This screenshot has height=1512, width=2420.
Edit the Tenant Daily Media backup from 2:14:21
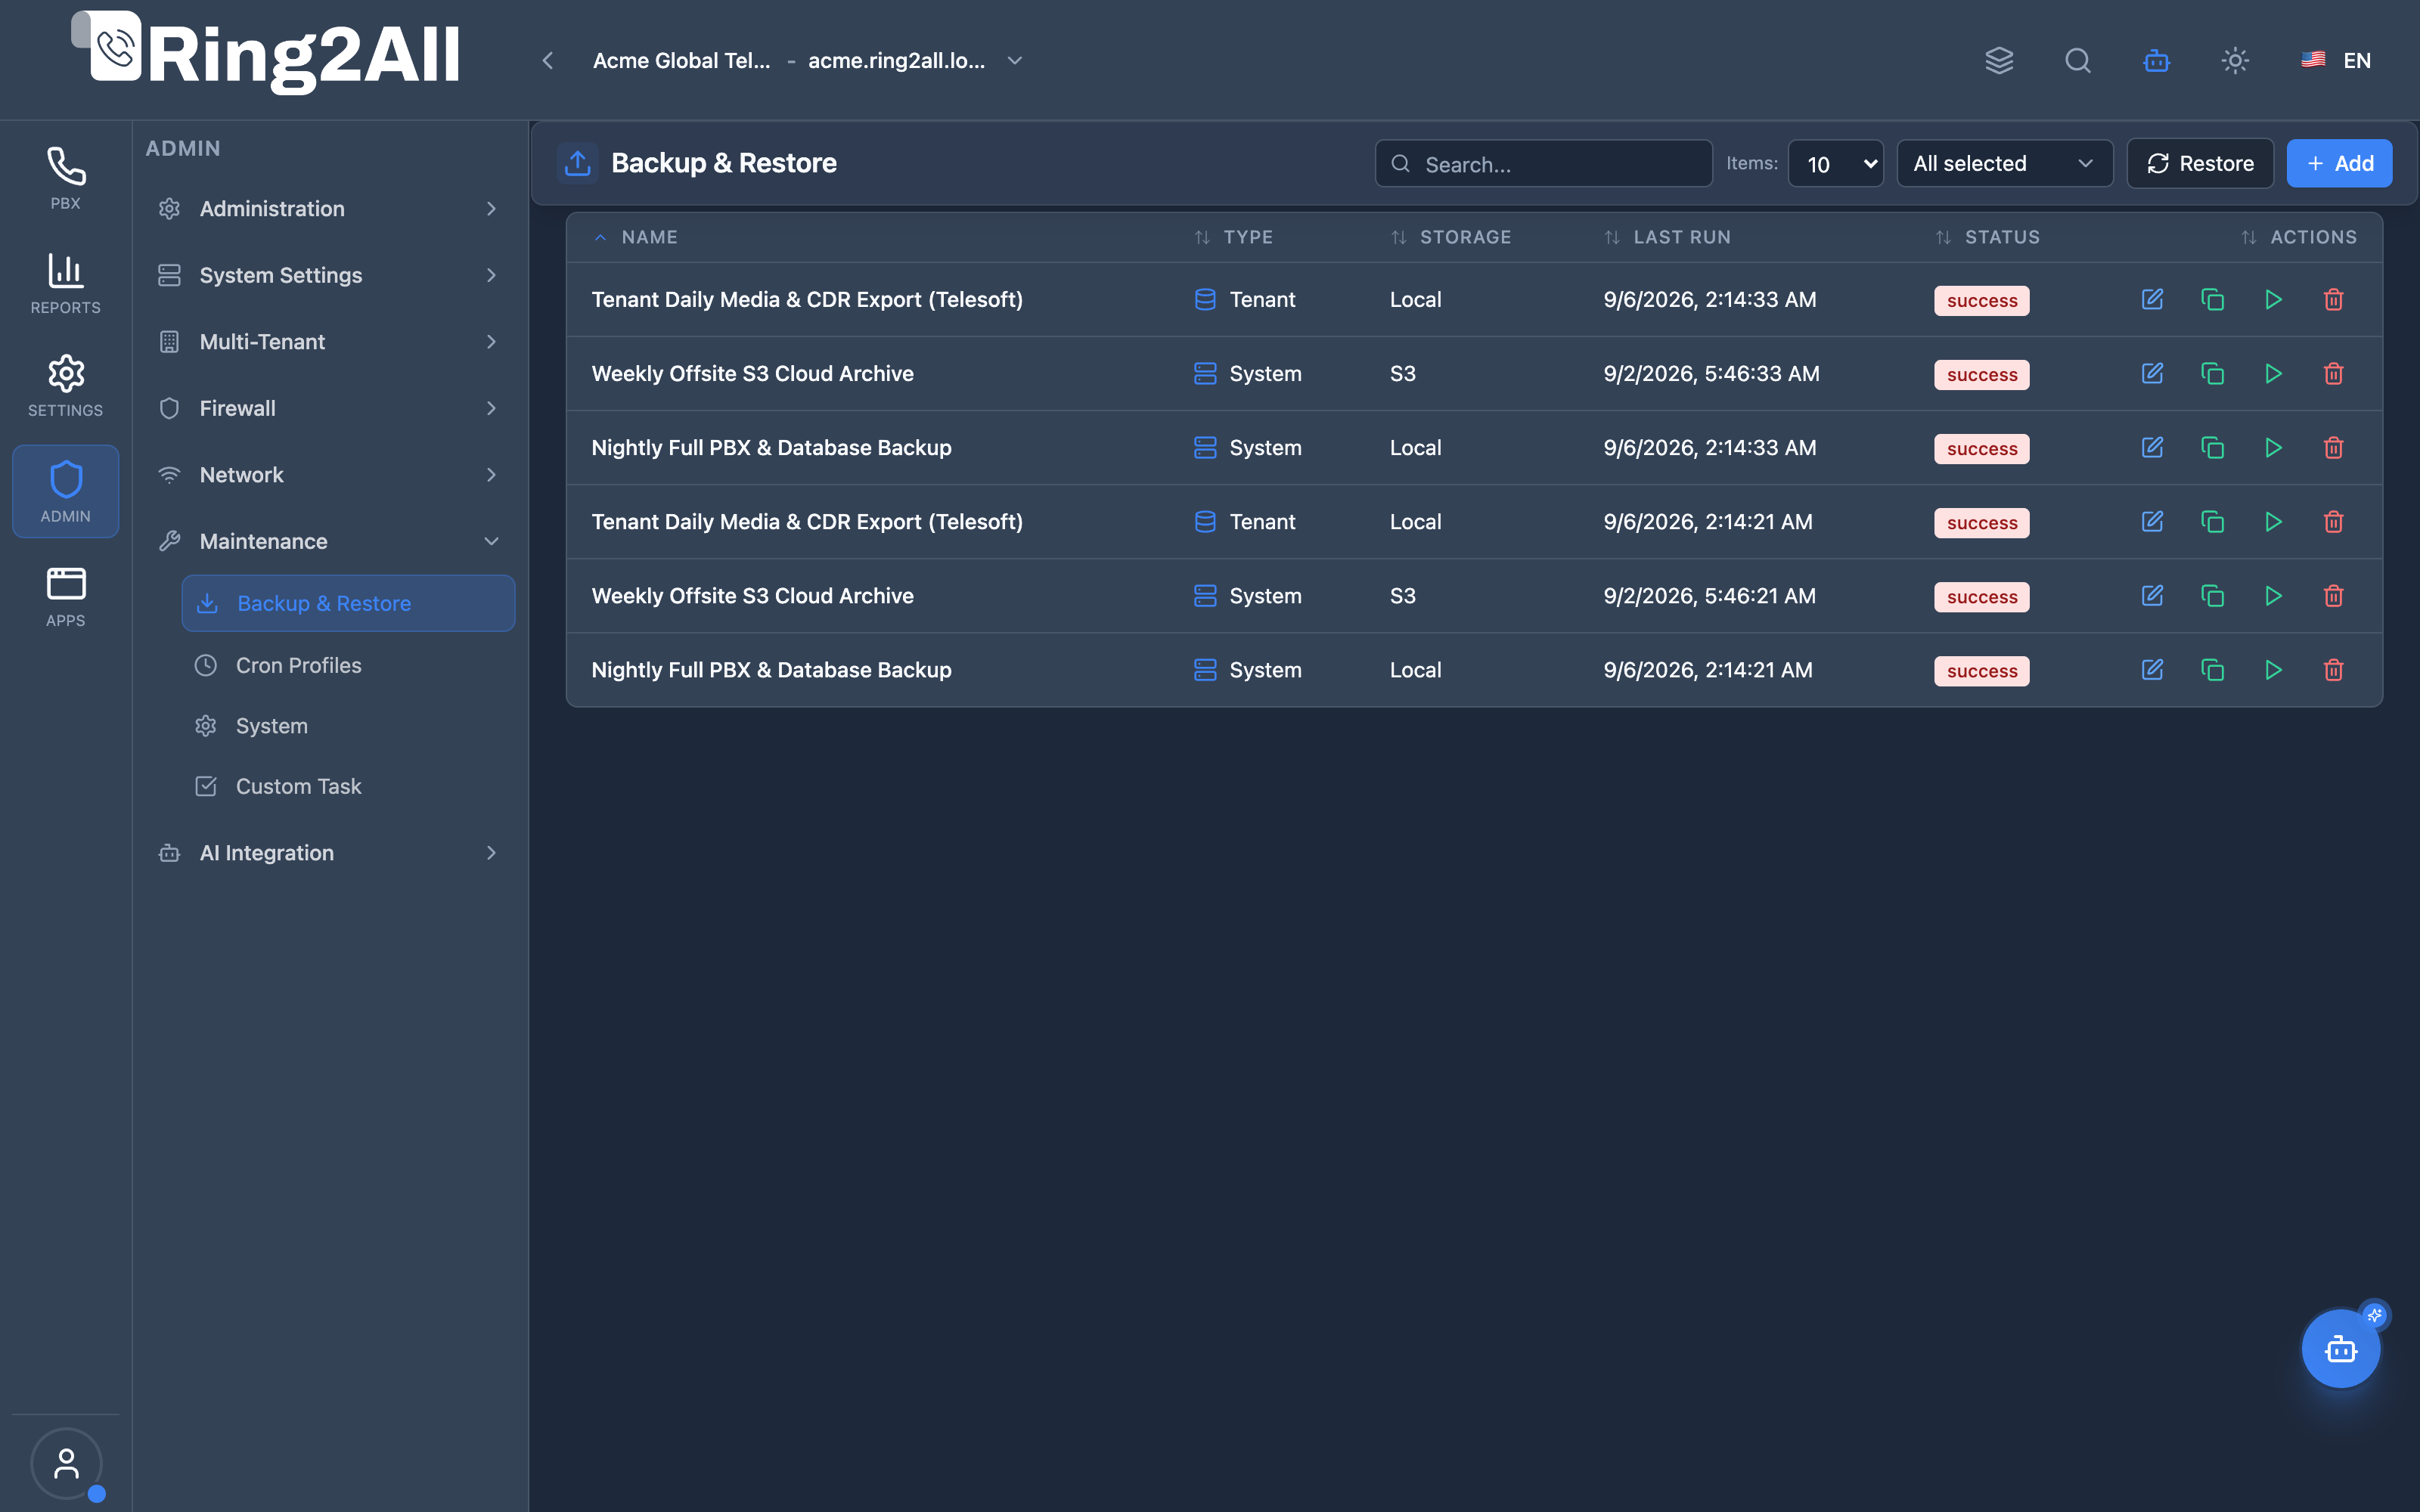[2152, 522]
